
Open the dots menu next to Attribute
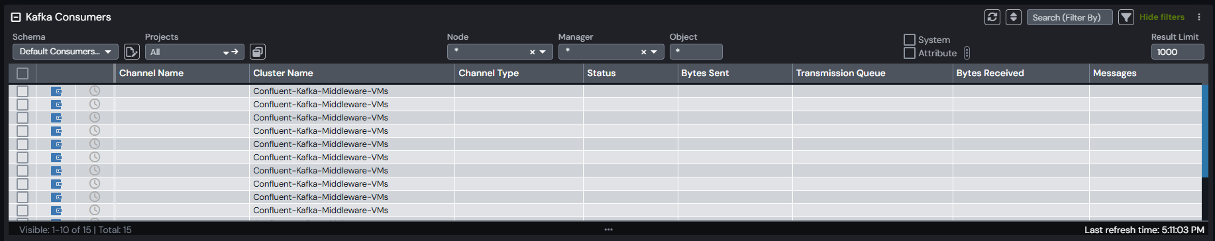point(967,53)
